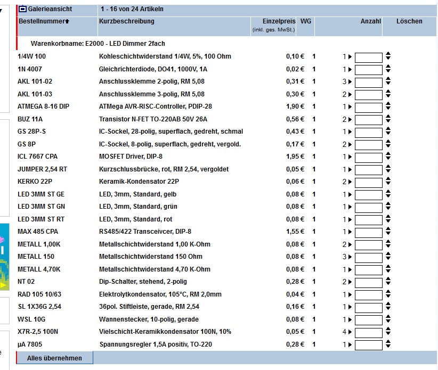Lower quantity of MAX 485 CPA
This screenshot has height=370, width=438.
[388, 234]
